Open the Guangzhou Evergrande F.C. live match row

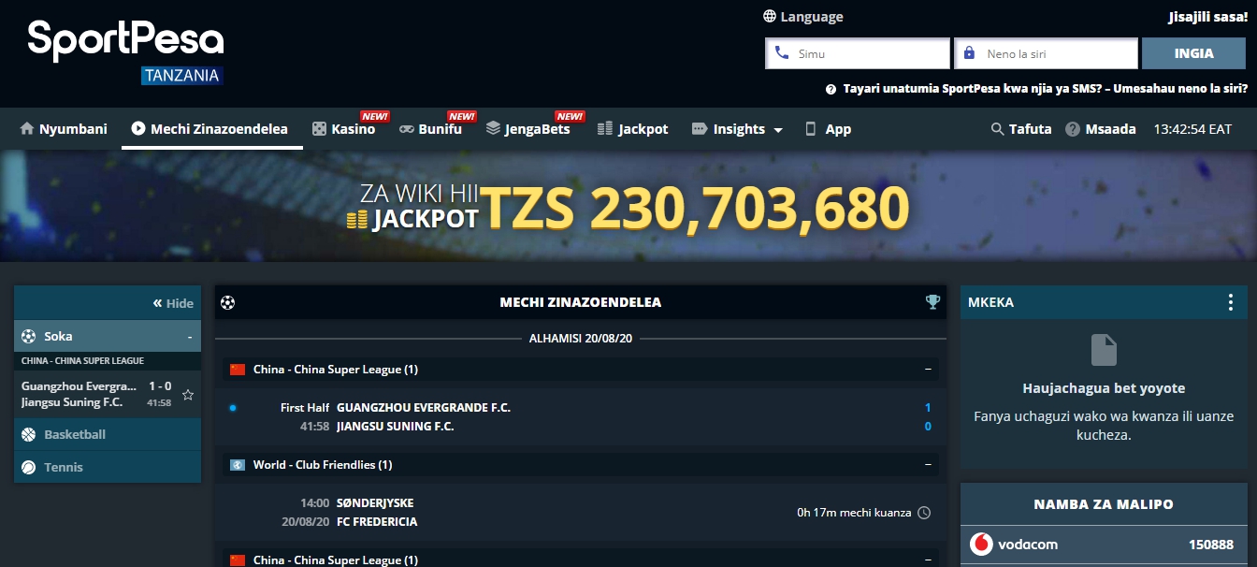click(x=580, y=417)
